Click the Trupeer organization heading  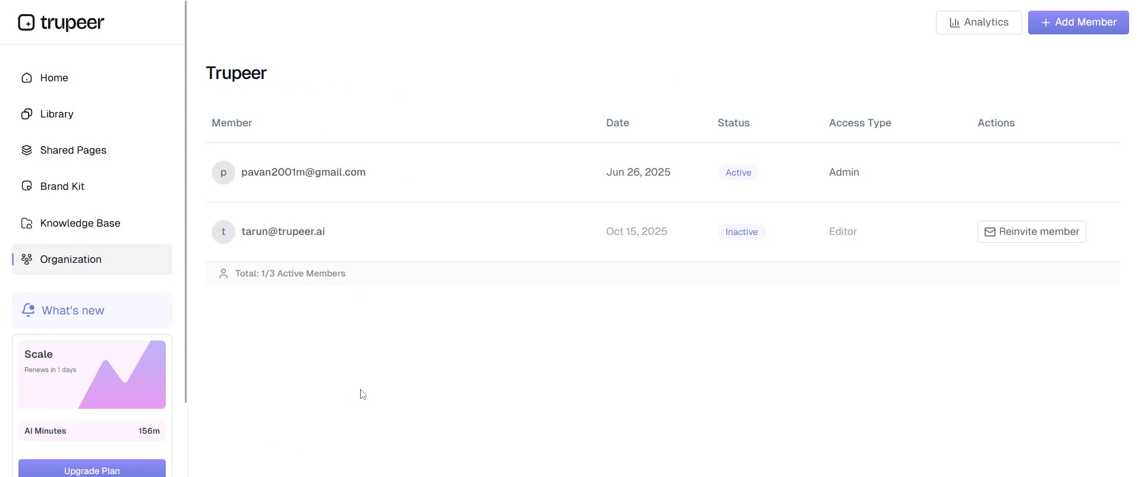point(236,73)
